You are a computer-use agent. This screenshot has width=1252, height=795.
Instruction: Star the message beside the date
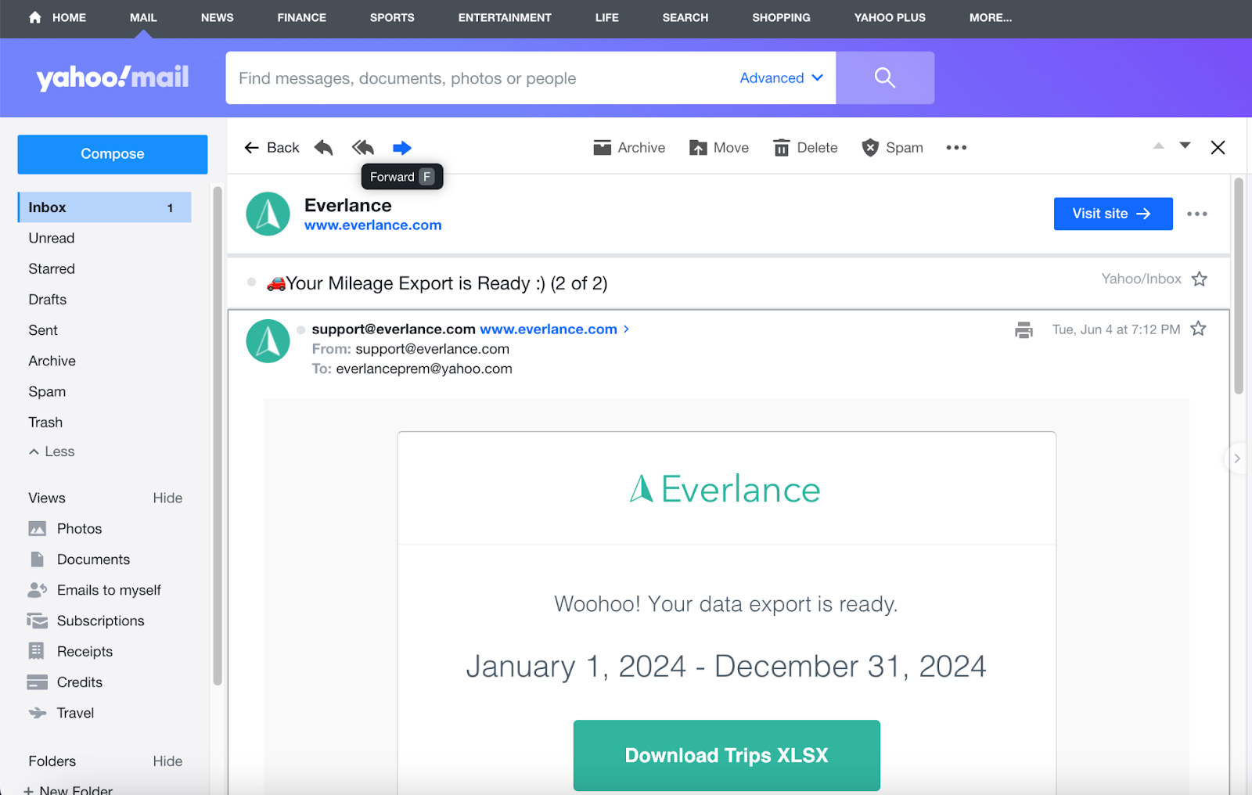click(x=1198, y=329)
